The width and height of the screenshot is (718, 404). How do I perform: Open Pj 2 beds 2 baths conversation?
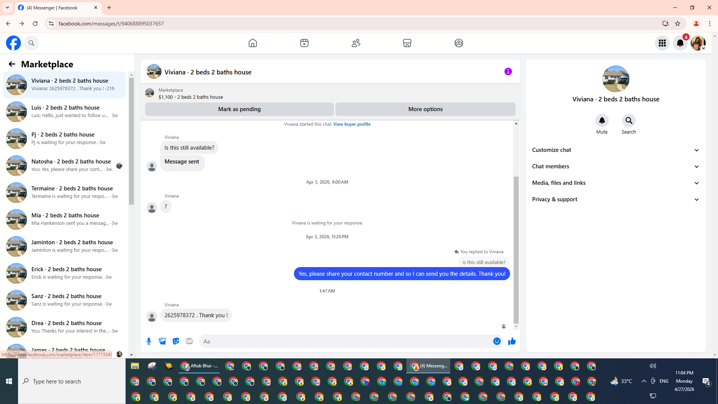click(x=64, y=139)
